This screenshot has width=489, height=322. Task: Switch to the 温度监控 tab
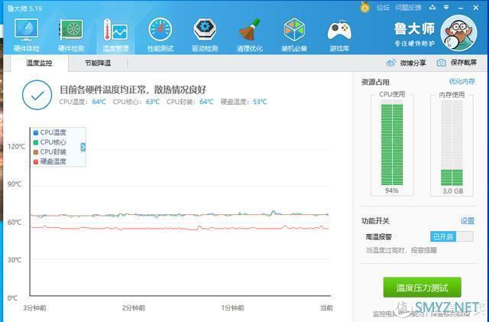point(39,63)
